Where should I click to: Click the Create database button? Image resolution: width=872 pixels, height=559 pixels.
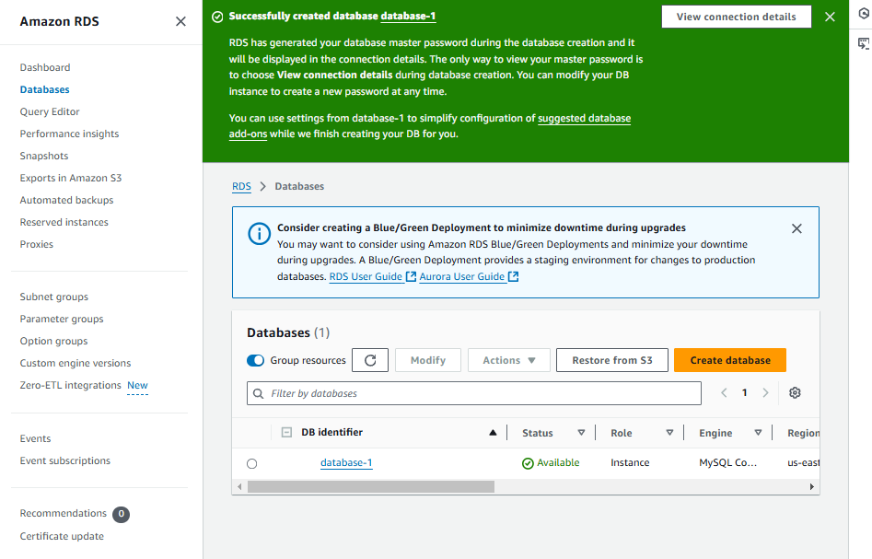[729, 360]
